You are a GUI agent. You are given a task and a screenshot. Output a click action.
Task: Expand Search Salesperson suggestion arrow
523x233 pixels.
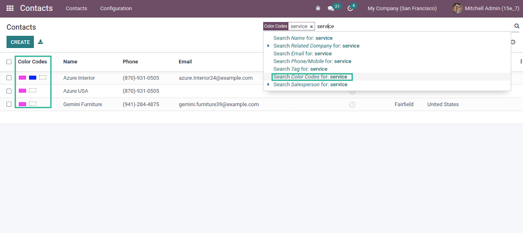click(x=268, y=84)
